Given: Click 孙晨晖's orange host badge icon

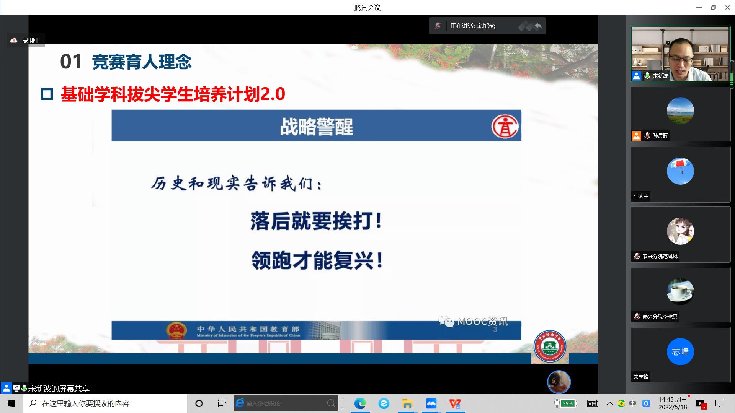Looking at the screenshot, I should click(x=636, y=136).
